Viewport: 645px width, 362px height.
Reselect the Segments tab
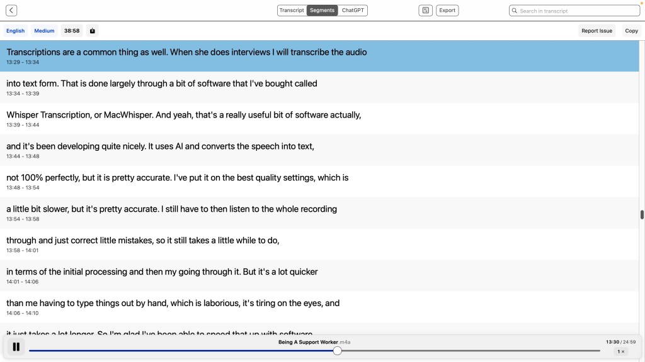(322, 10)
